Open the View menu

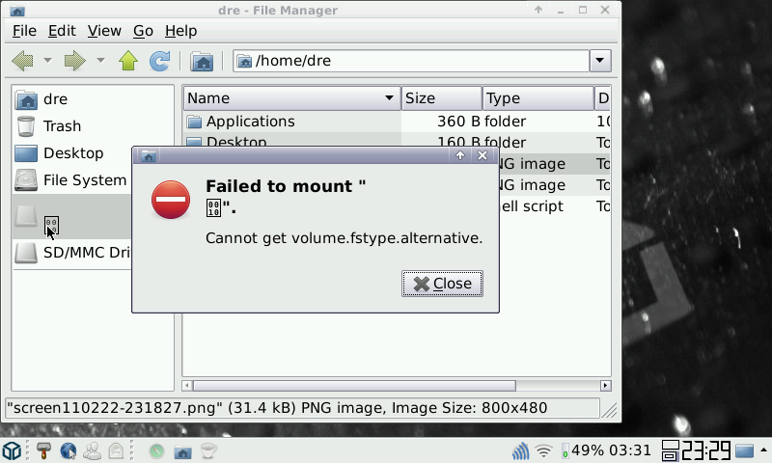pos(104,31)
